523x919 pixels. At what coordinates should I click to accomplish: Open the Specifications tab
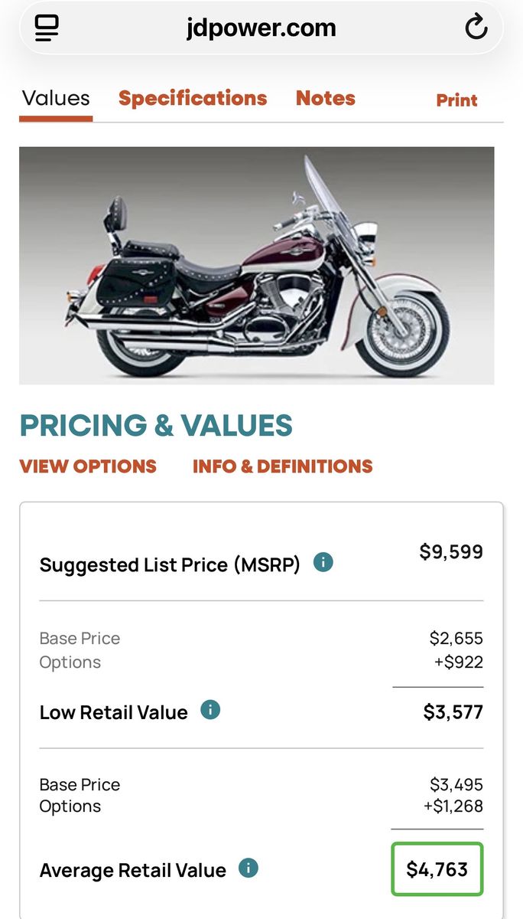193,99
